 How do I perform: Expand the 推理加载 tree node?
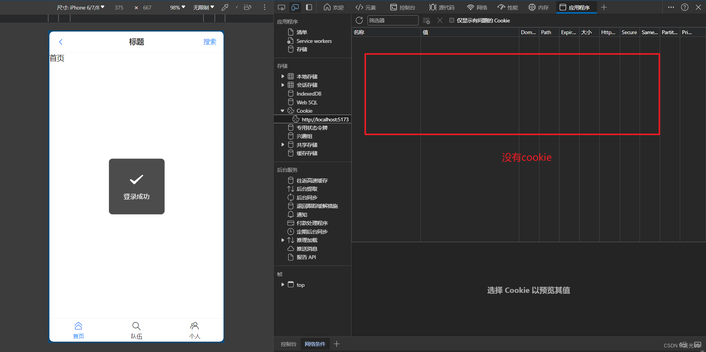point(283,240)
